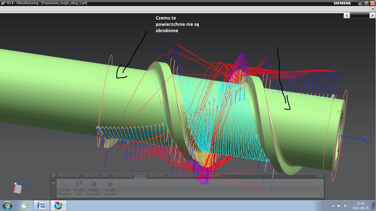This screenshot has height=211, width=376.
Task: Switch to the True Shading tab
Action: 122,176
